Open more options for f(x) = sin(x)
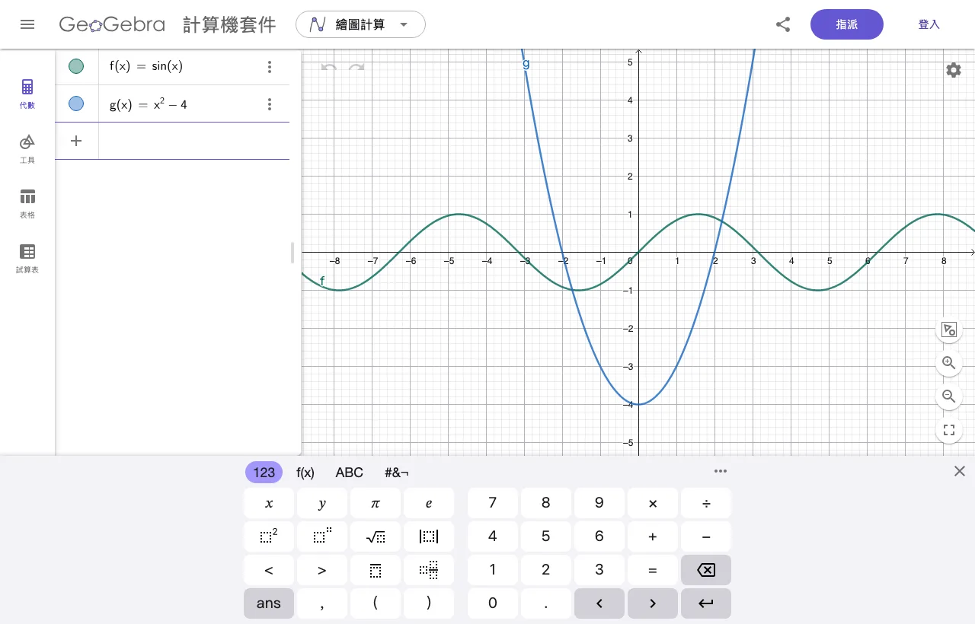 pos(270,67)
